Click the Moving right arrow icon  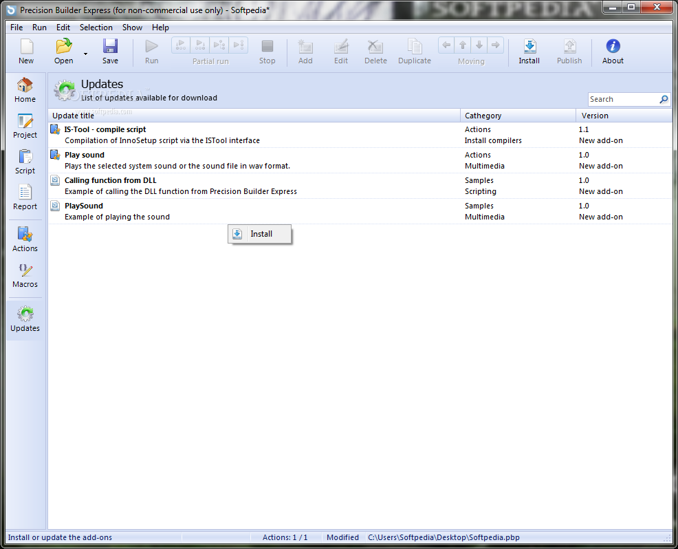(x=496, y=45)
